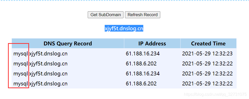Select the second mysql.xjyf5t.dnslog.cn record
249x99 pixels.
pyautogui.click(x=40, y=64)
